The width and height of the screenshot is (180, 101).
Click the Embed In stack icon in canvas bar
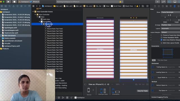click(x=147, y=84)
